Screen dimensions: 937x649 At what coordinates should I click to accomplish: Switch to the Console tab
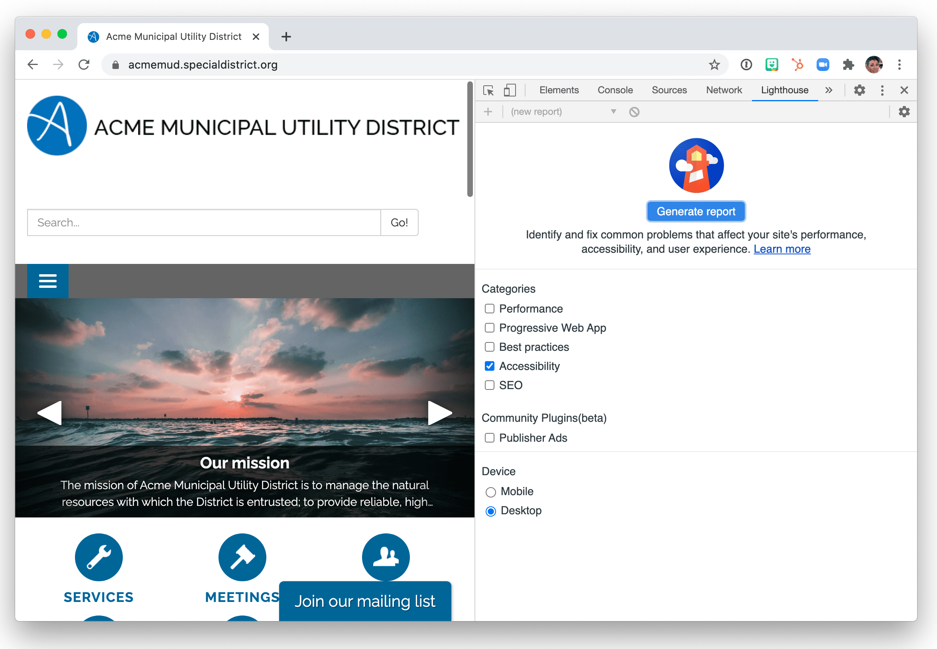pos(615,90)
